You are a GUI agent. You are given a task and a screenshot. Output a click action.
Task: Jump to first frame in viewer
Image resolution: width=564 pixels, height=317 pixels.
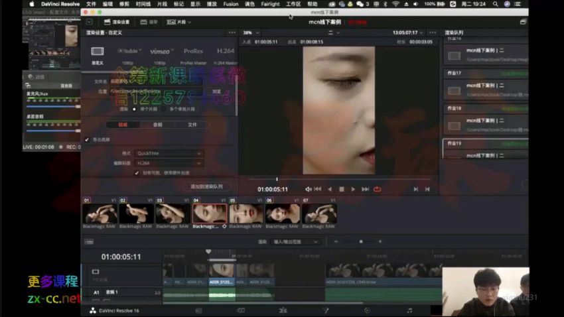point(318,189)
